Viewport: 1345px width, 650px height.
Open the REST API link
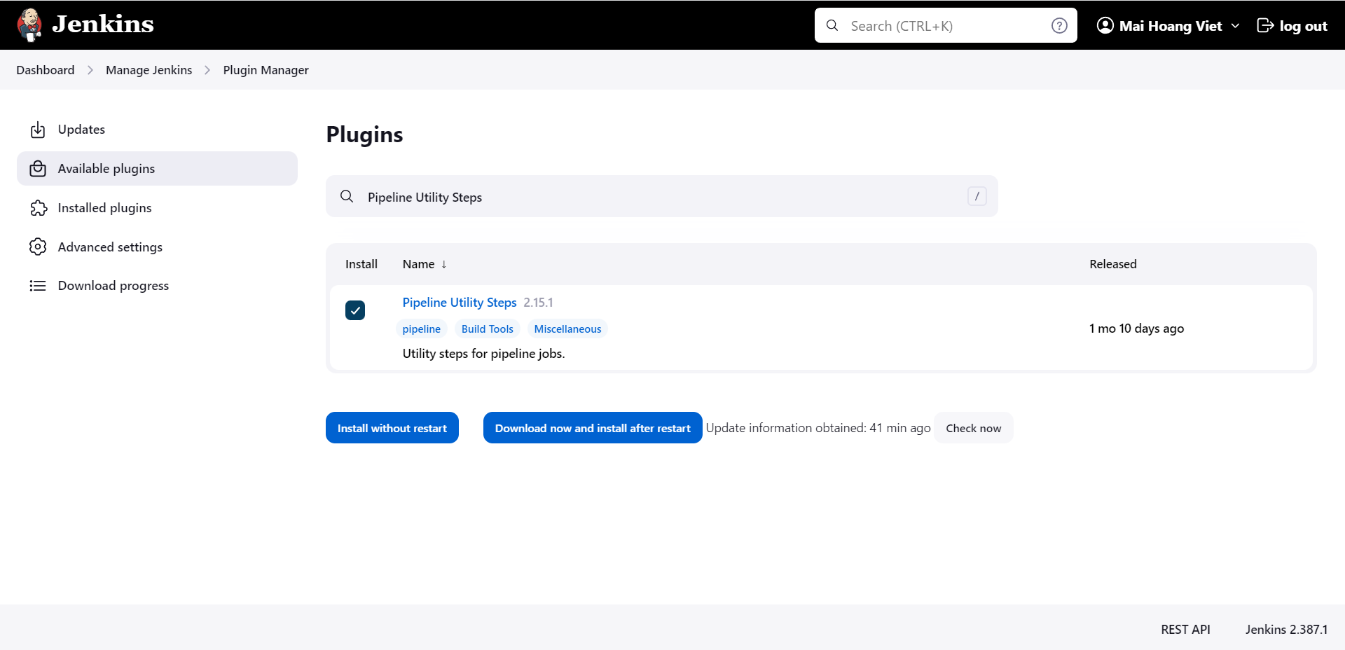[x=1185, y=630]
